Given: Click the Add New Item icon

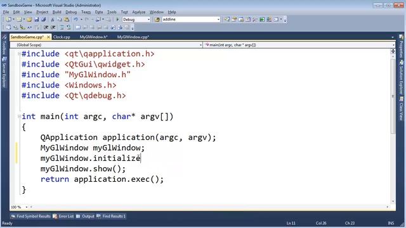Looking at the screenshot, I should [x=19, y=20].
